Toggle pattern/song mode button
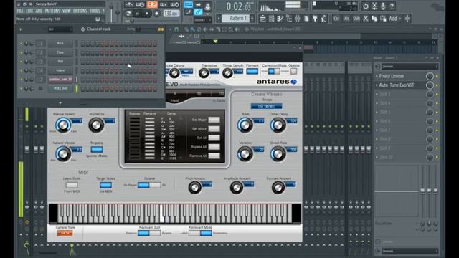459x258 pixels. pyautogui.click(x=128, y=14)
